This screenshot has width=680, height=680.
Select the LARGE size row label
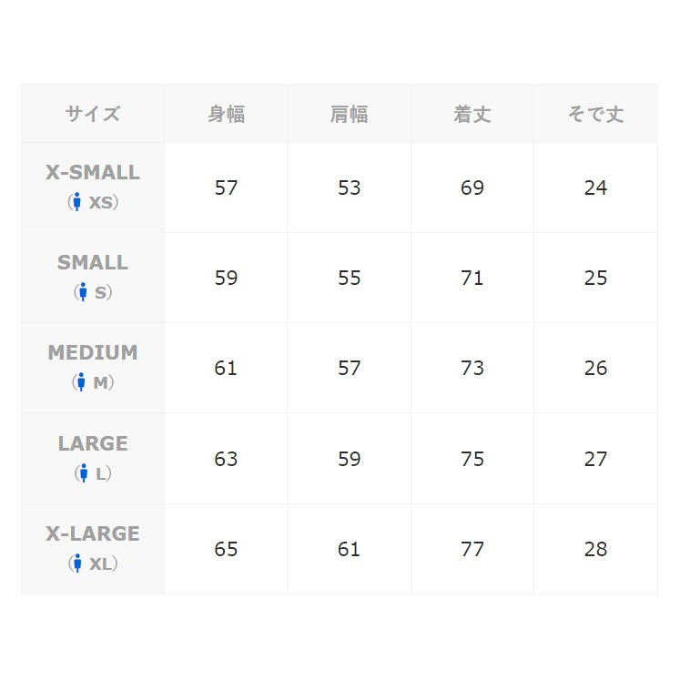[93, 443]
